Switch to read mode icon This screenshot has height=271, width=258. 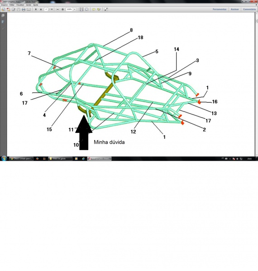coord(106,9)
